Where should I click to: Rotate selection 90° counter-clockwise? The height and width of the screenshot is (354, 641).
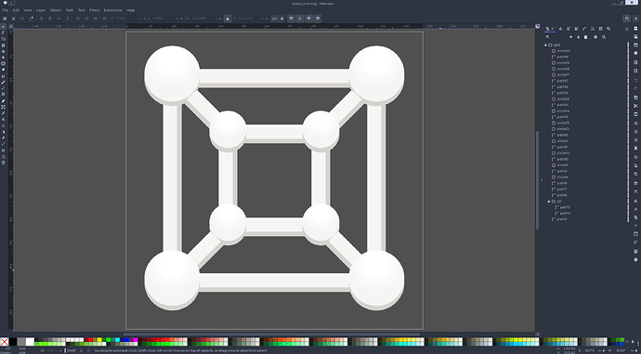point(41,19)
